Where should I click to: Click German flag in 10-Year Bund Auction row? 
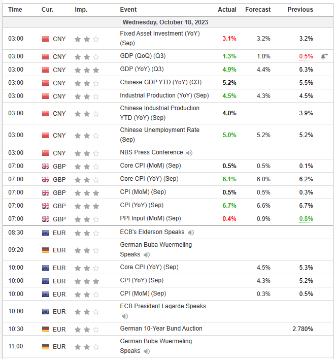[46, 329]
